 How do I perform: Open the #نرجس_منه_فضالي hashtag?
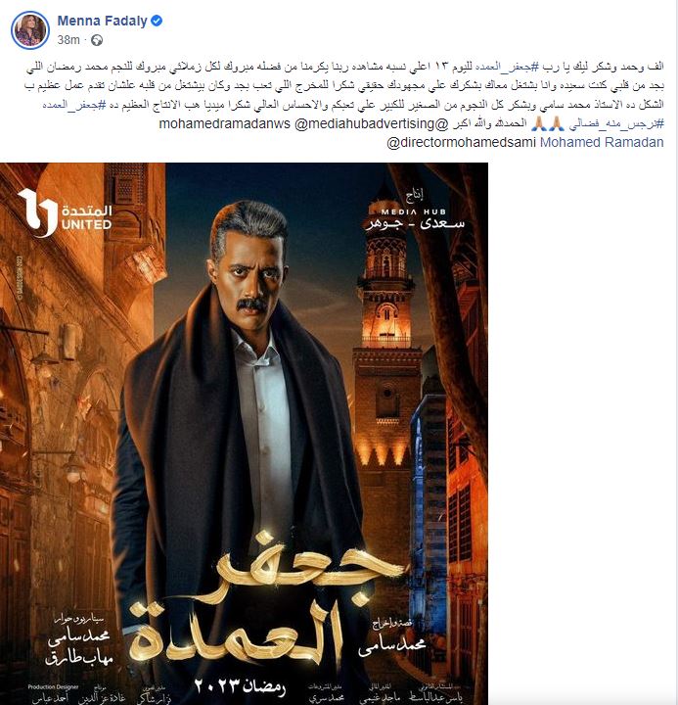tap(616, 124)
